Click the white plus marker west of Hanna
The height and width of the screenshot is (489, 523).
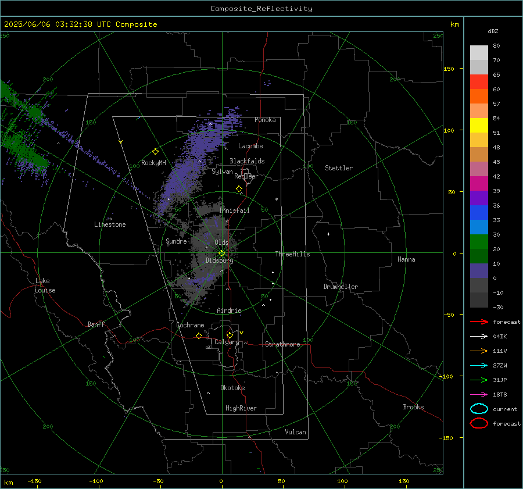(328, 234)
